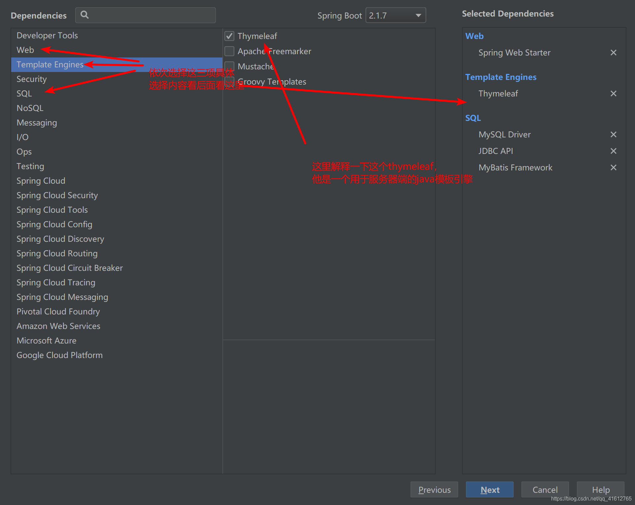Screen dimensions: 635x505
Task: Check the Mustache template engine
Action: (x=229, y=66)
